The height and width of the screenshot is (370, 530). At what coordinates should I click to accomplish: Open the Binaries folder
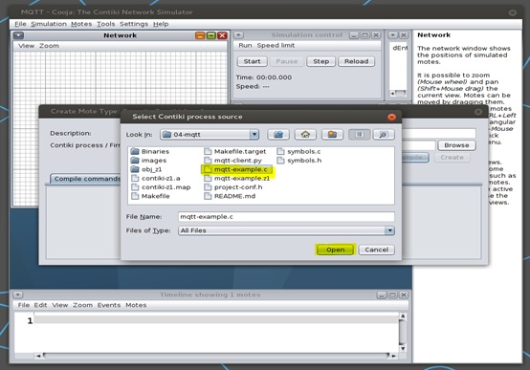[x=150, y=151]
